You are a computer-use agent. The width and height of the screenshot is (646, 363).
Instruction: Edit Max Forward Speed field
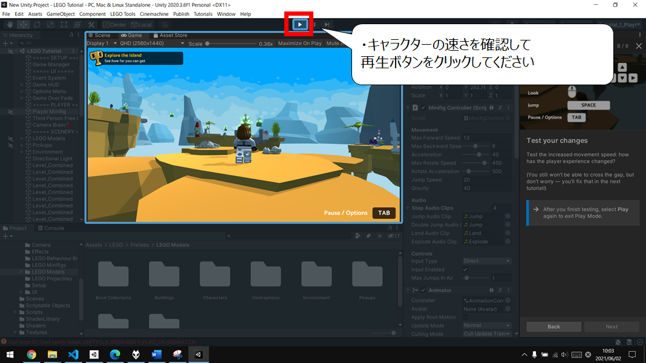pyautogui.click(x=487, y=138)
